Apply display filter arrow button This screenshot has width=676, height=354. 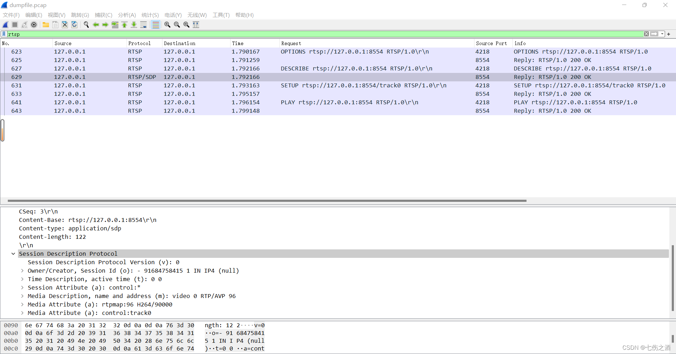655,34
